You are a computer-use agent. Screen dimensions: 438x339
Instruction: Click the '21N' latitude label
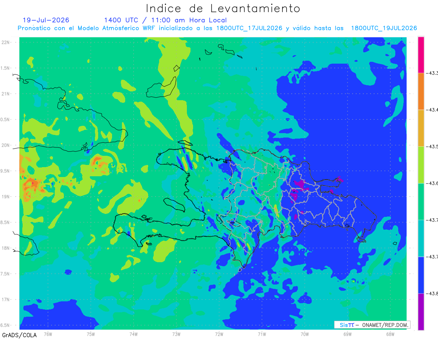click(6, 94)
